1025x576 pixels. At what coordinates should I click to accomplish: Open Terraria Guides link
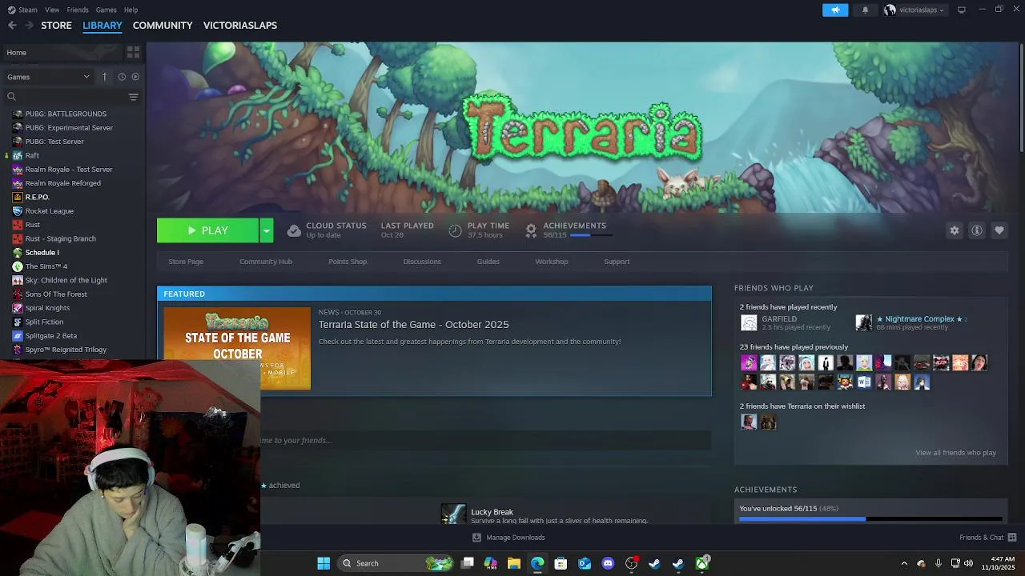click(x=488, y=262)
